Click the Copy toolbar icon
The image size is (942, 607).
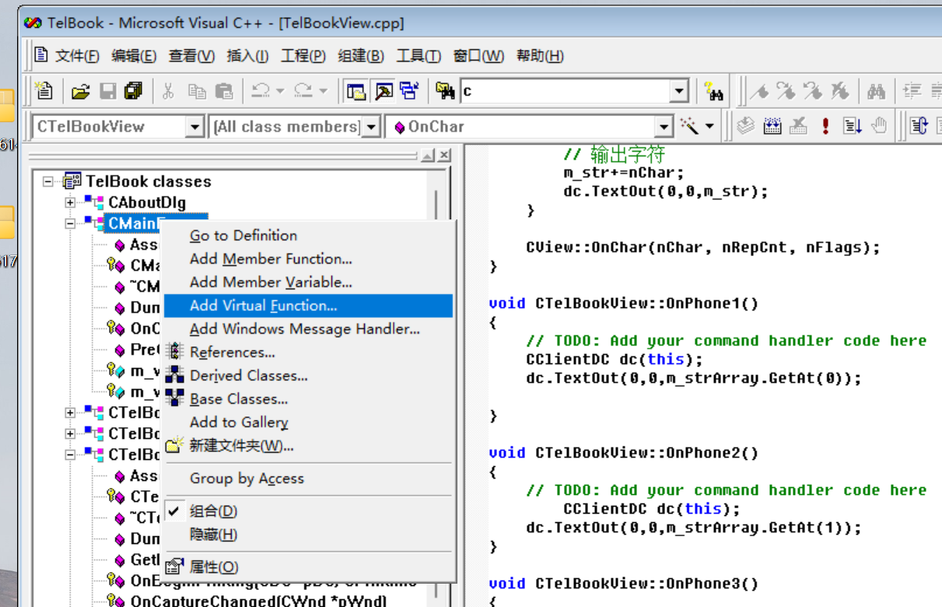pos(197,91)
